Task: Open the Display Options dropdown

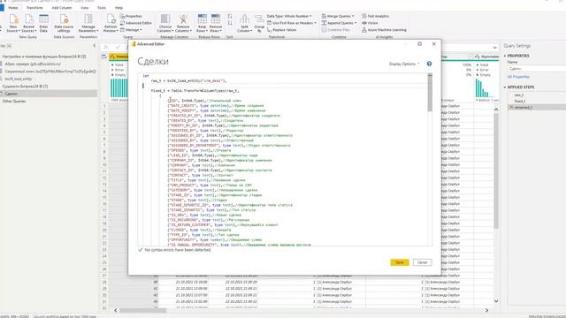Action: (404, 64)
